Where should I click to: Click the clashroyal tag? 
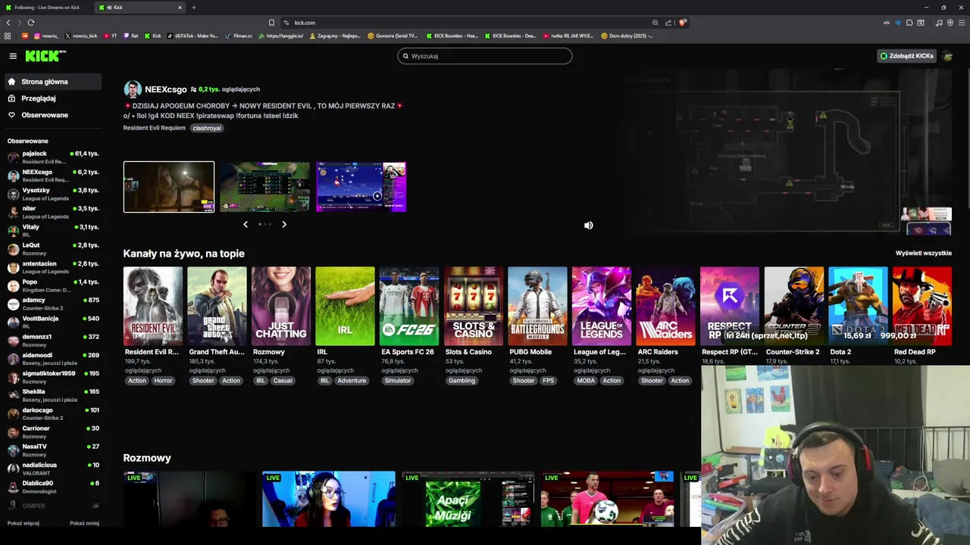pyautogui.click(x=207, y=128)
